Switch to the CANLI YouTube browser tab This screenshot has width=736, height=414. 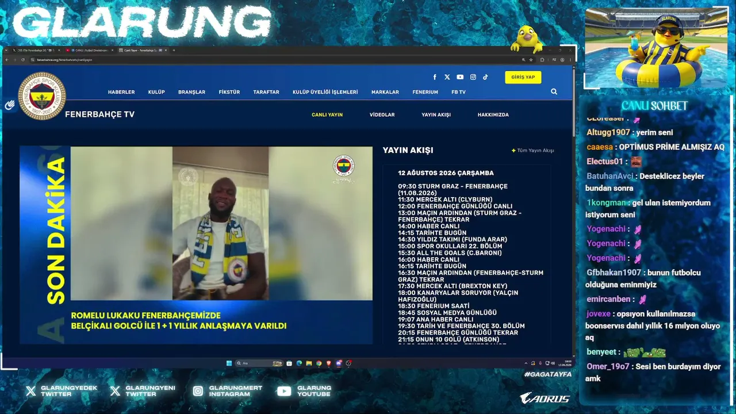[88, 50]
